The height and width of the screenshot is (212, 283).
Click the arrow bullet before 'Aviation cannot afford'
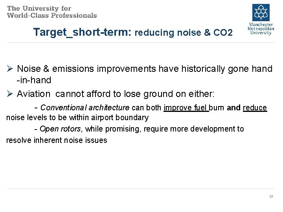(x=10, y=94)
